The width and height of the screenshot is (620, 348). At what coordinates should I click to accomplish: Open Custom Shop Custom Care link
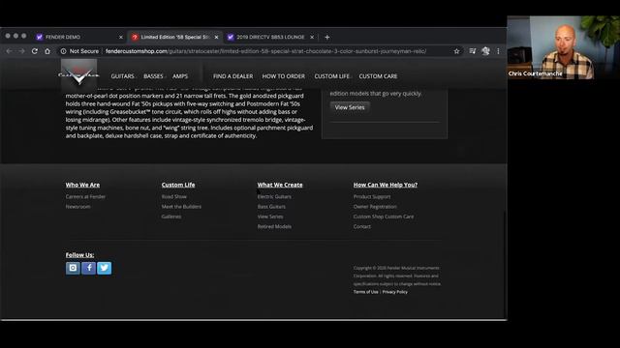(384, 217)
